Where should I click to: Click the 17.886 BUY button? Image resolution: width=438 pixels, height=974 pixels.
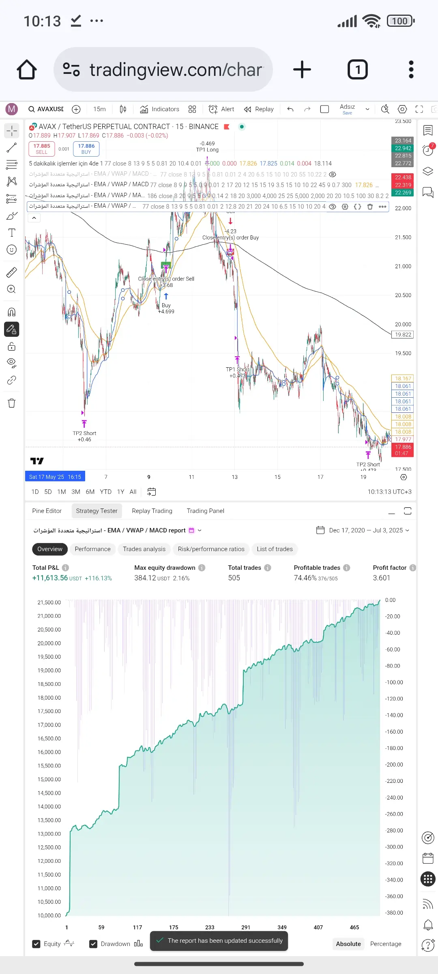(x=86, y=149)
